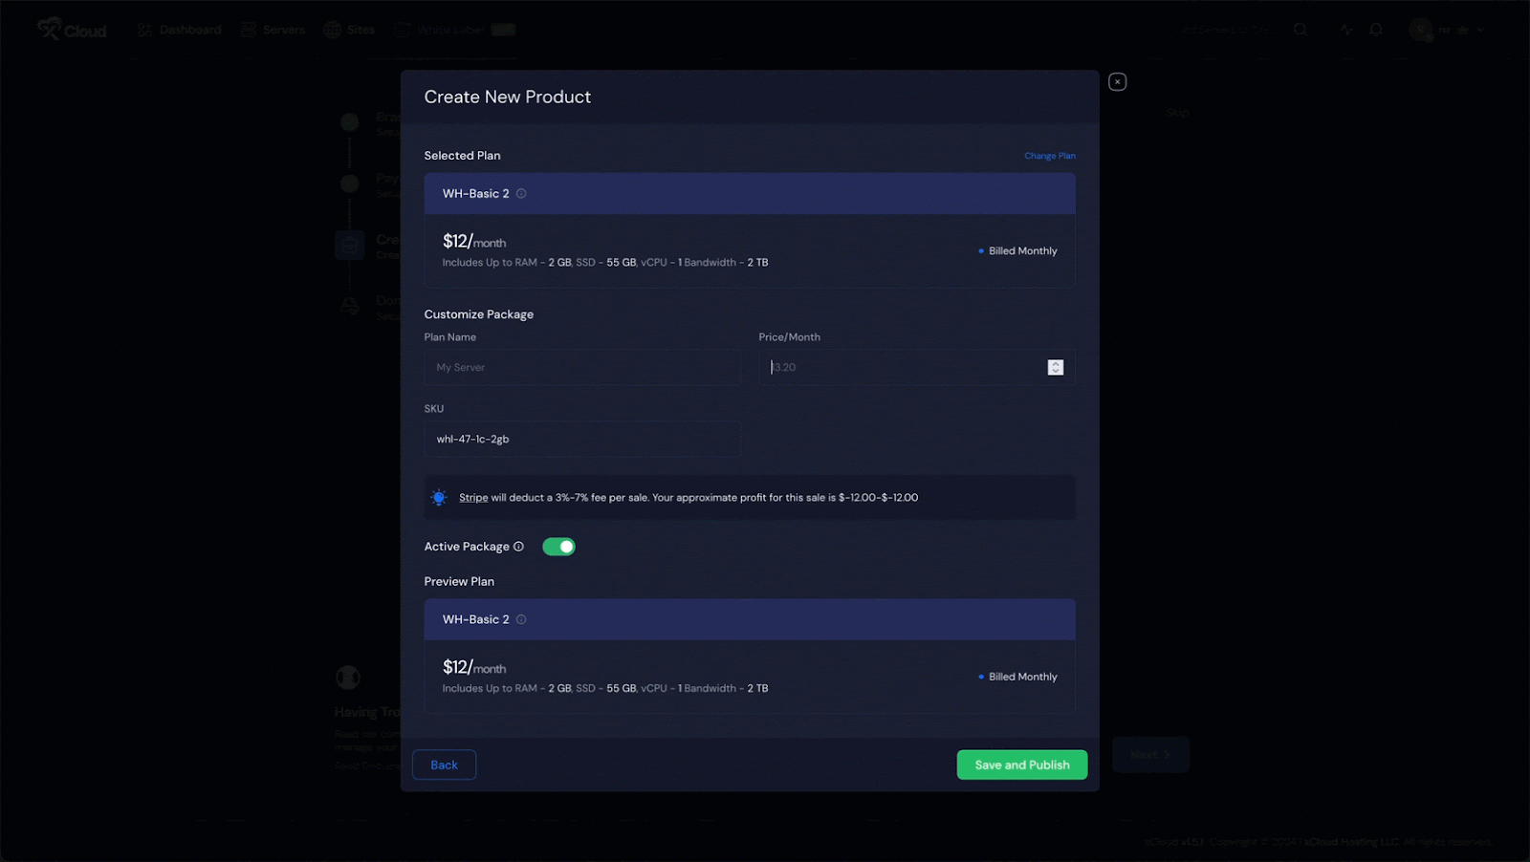Click the profile avatar in the top right

click(x=1421, y=30)
